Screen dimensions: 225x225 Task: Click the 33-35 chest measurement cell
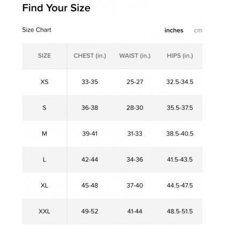click(x=89, y=82)
